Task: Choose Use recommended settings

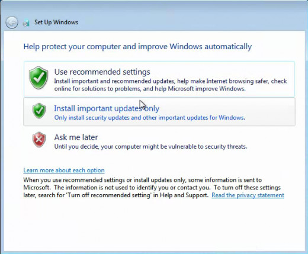Action: coord(159,79)
